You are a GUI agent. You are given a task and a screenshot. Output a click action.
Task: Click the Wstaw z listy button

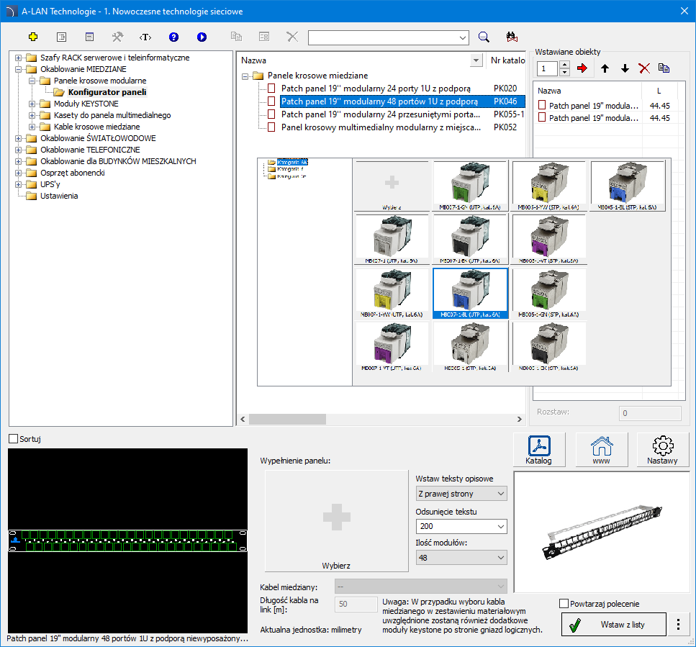click(614, 625)
